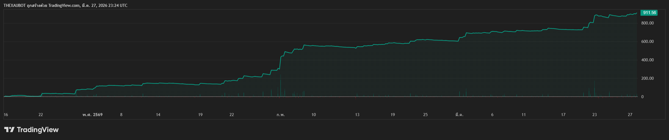Click the THEXAUBOT chart title text
669x140 pixels.
click(x=15, y=6)
